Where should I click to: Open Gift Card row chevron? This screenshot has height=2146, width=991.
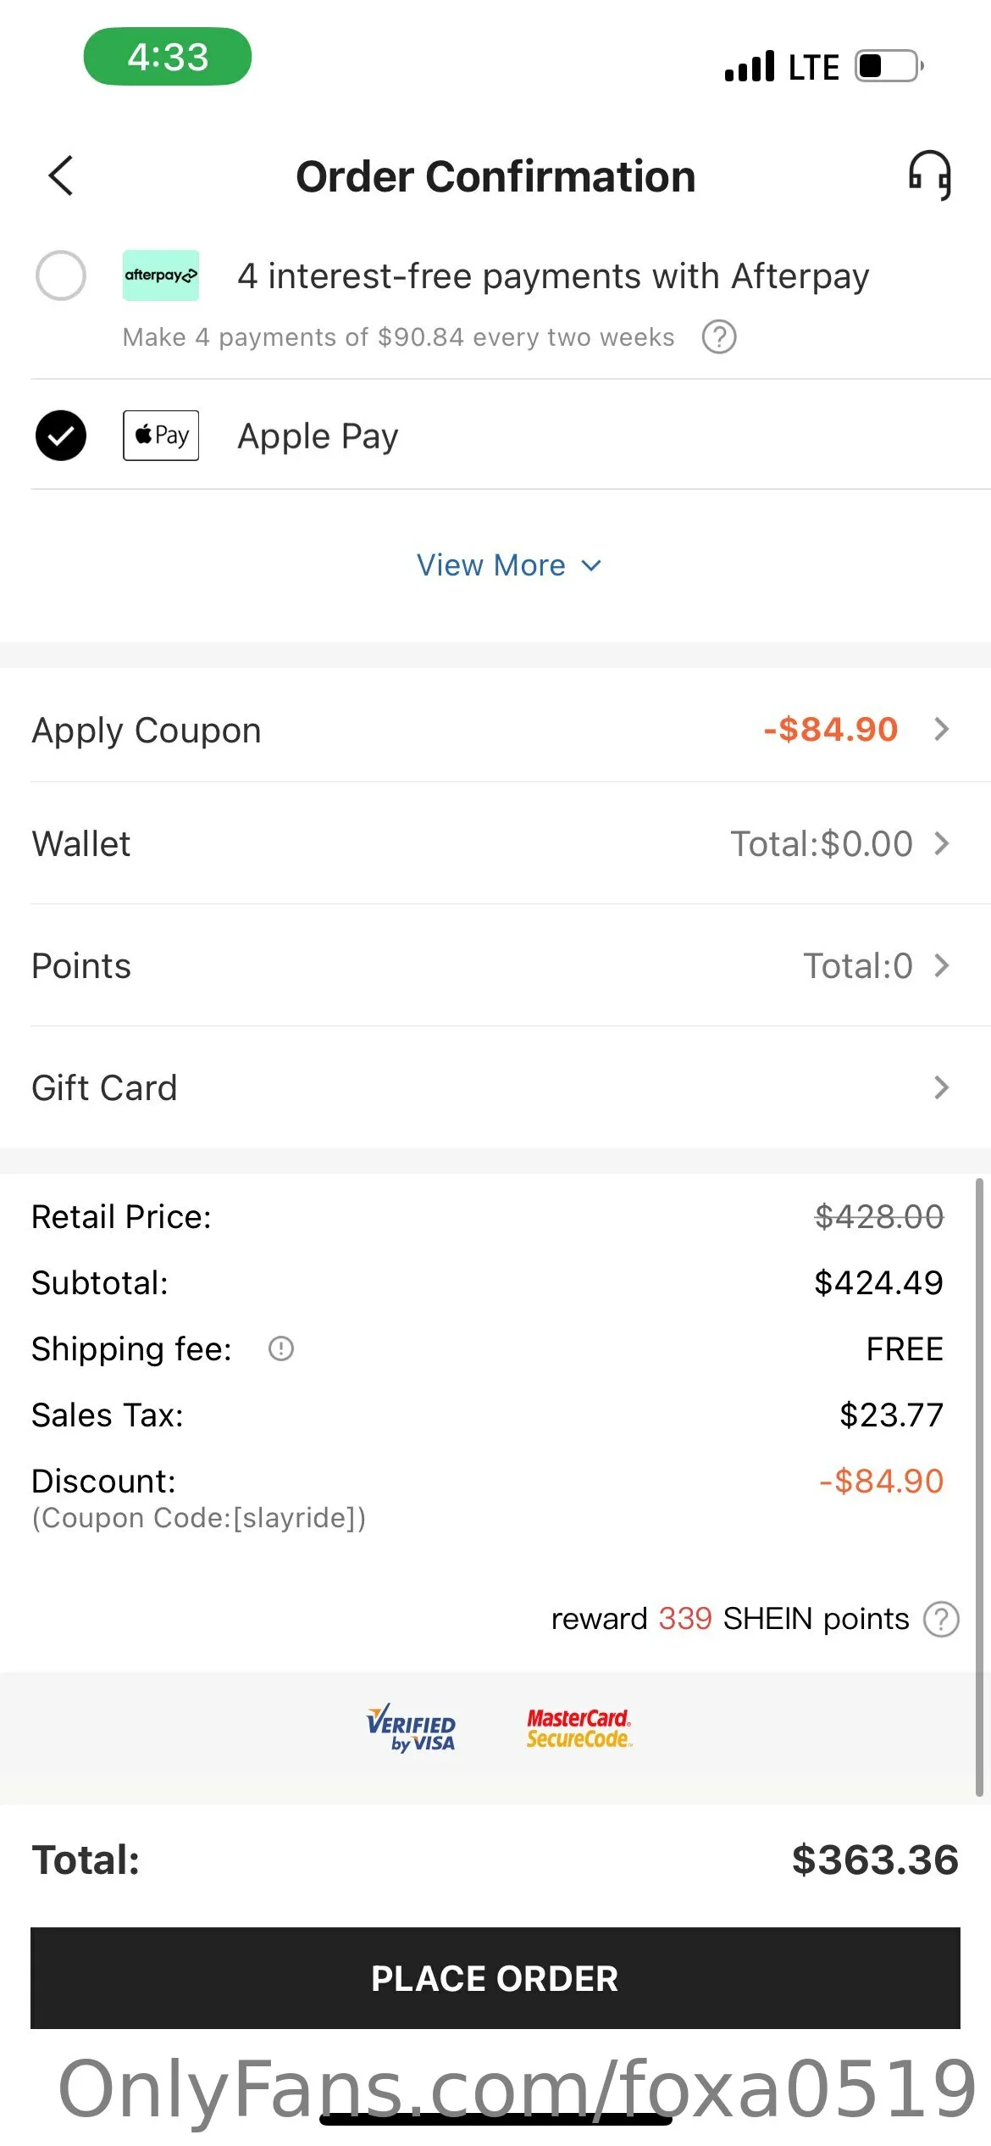[941, 1087]
